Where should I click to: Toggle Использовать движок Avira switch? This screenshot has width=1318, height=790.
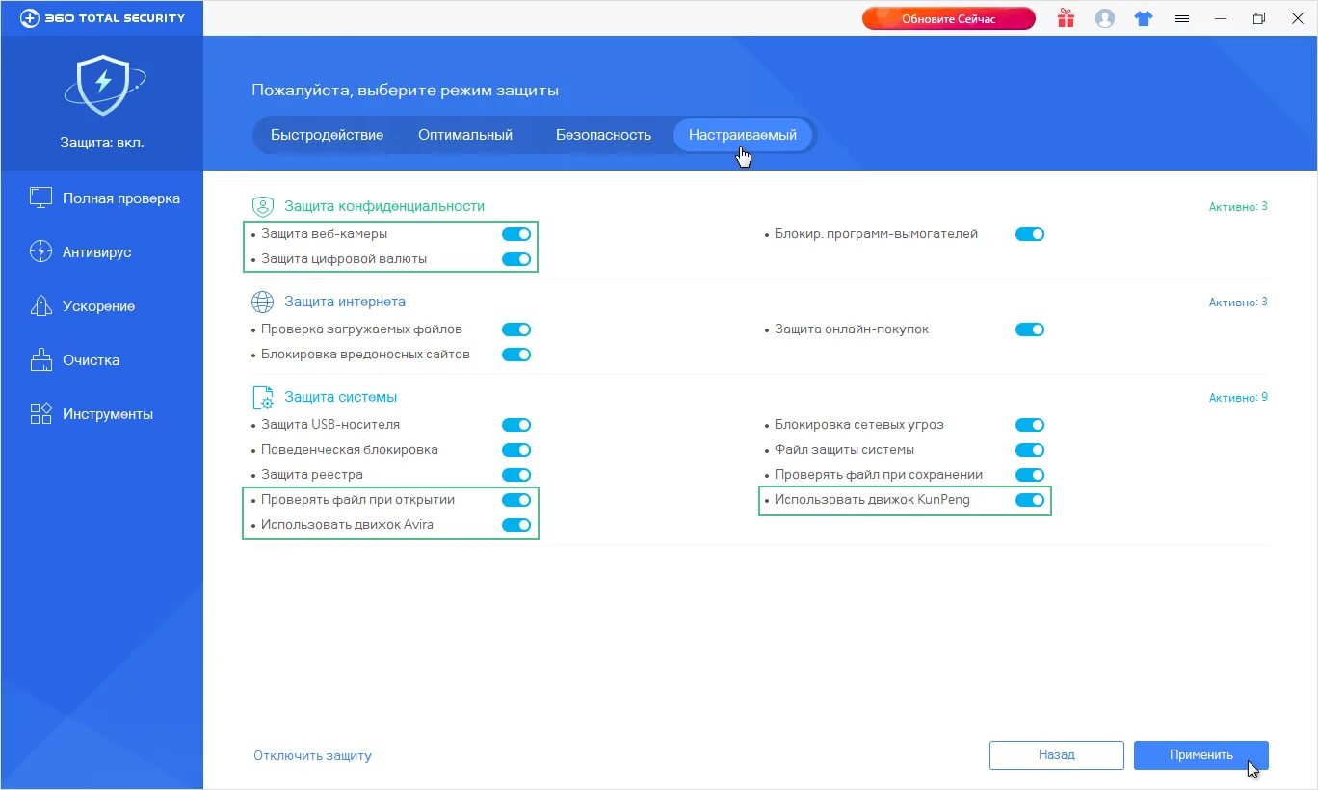click(x=516, y=525)
